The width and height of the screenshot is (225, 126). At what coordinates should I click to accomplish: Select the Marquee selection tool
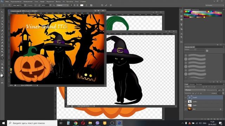[x=2, y=15]
